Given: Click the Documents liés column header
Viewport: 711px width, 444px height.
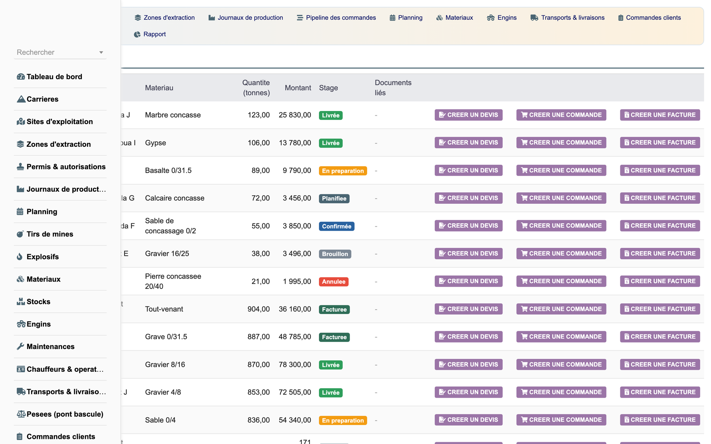Looking at the screenshot, I should point(393,88).
